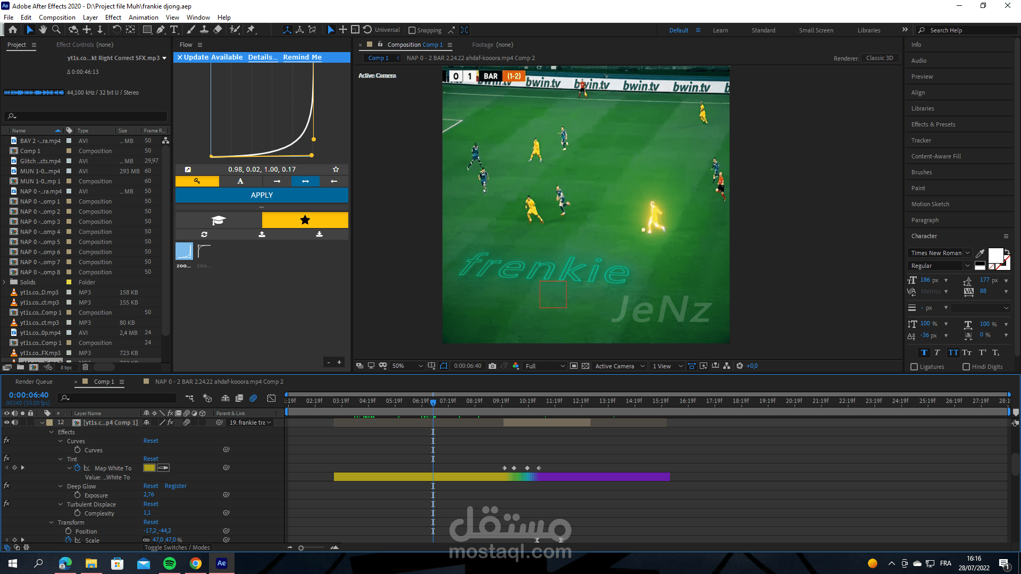Open the Animation menu
The height and width of the screenshot is (574, 1021).
coord(143,18)
